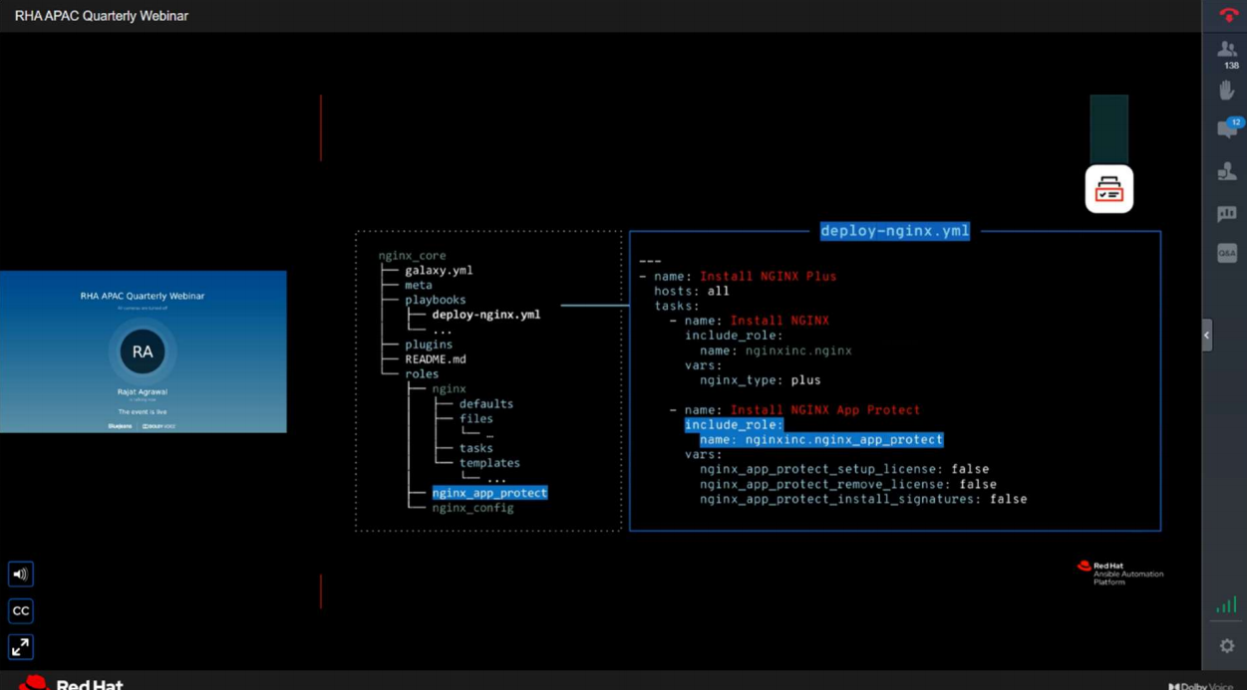Click the tasks folder under nginx
1247x690 pixels.
(x=476, y=448)
